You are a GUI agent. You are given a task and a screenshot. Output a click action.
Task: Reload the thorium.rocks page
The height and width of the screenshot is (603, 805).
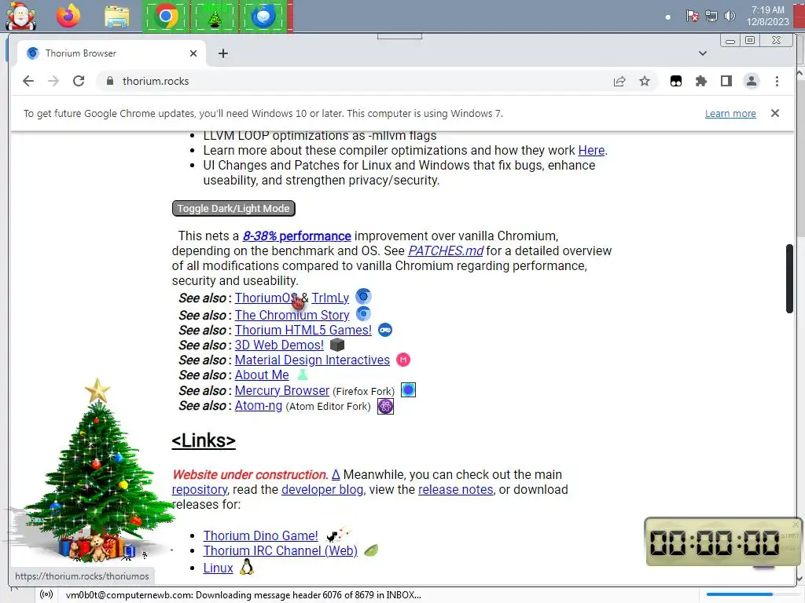pyautogui.click(x=79, y=81)
